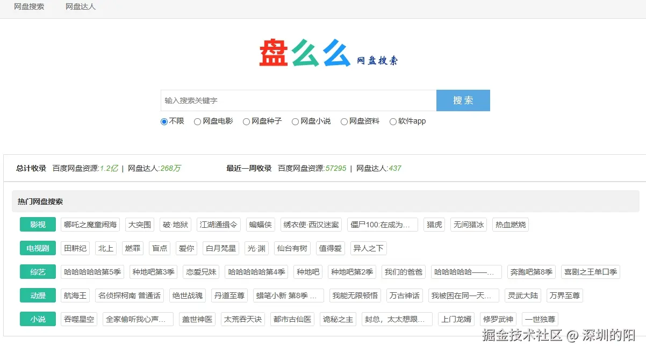Click the 喜剧之王单口季 tag
The image size is (646, 353).
coord(591,272)
